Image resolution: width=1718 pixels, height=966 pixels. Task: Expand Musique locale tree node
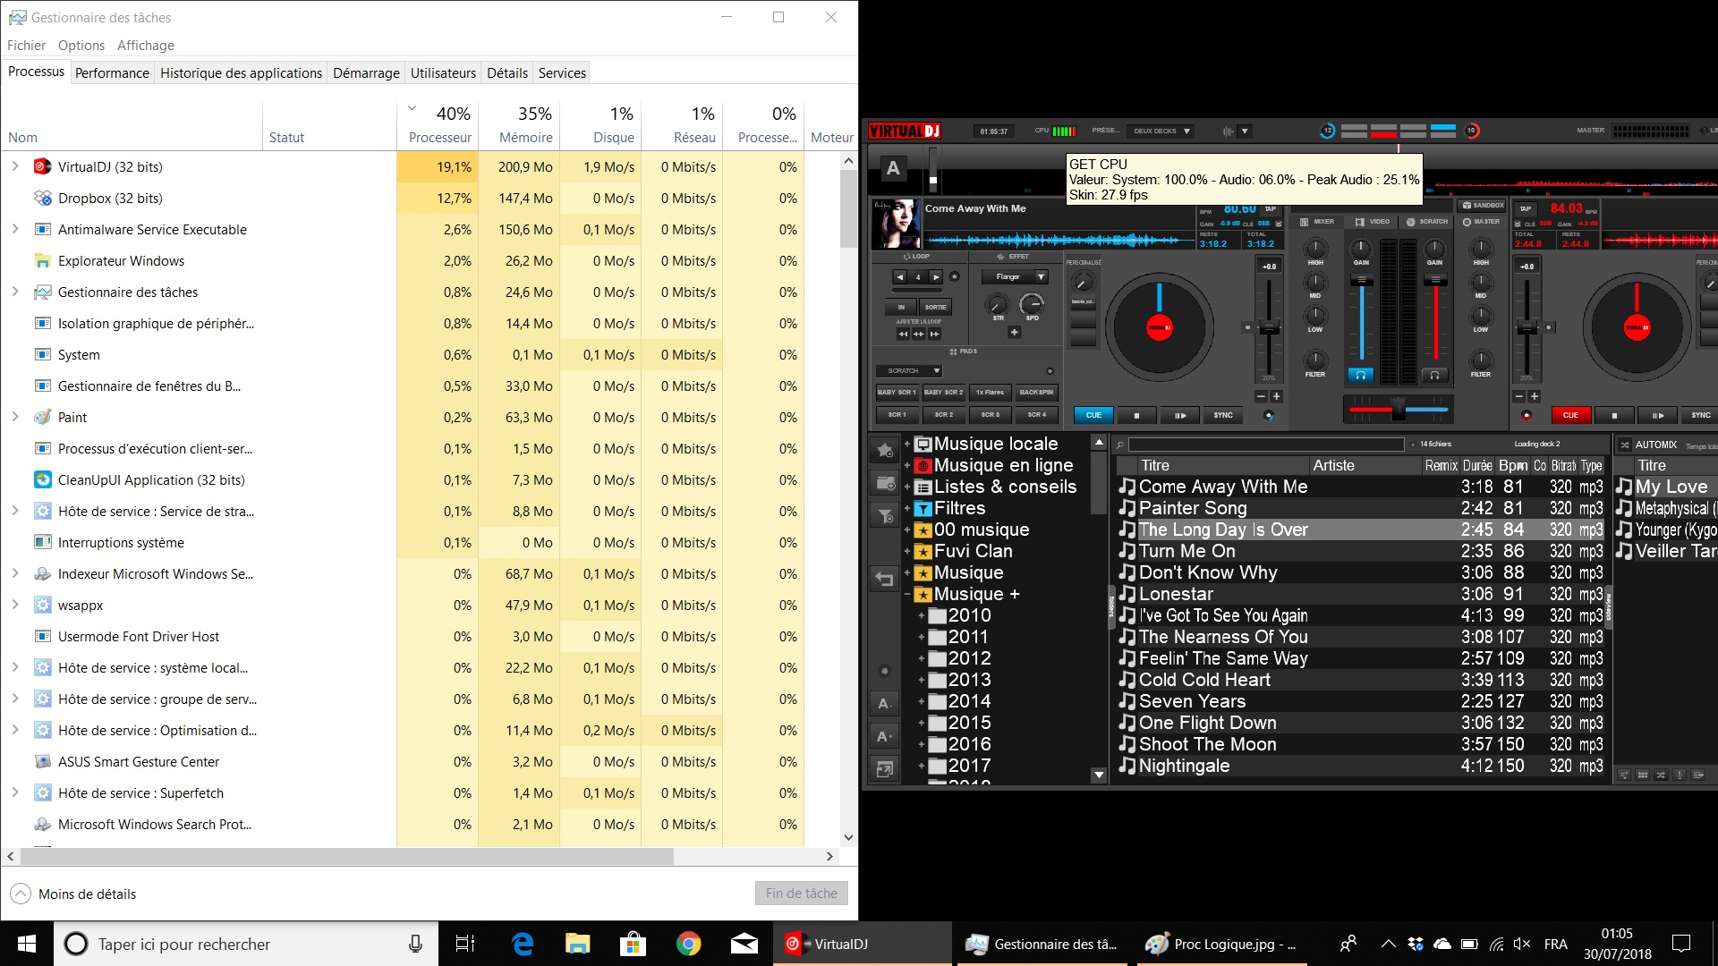tap(907, 444)
